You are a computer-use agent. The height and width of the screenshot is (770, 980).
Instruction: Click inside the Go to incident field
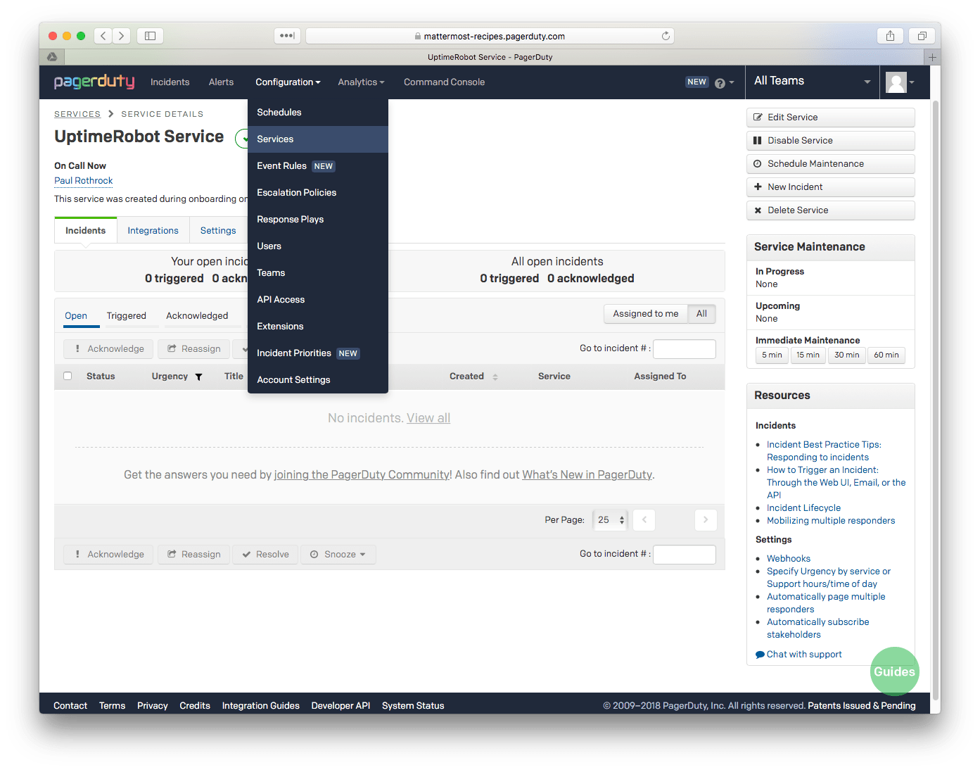coord(683,348)
